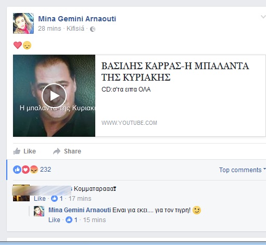Click Mina's small avatar in the reply

[39, 211]
